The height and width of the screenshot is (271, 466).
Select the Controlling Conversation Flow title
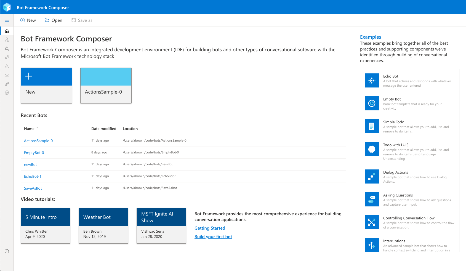[x=409, y=218]
